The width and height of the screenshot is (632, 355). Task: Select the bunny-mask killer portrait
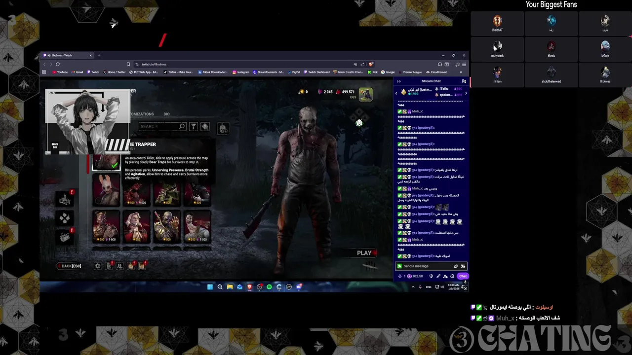[x=106, y=190]
